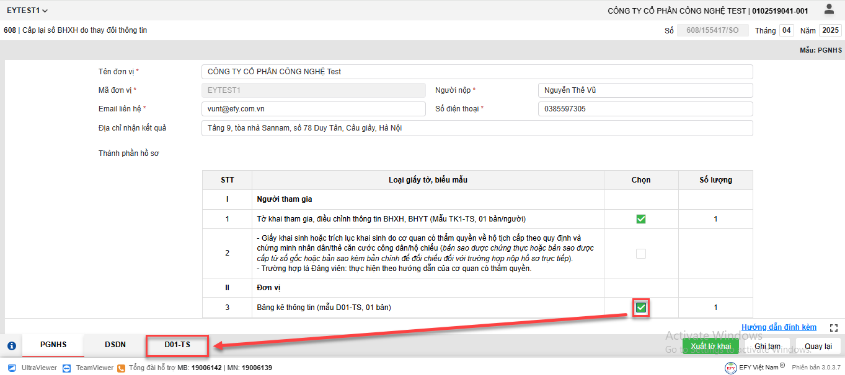Click the EFY Việt Nam logo
This screenshot has width=845, height=375.
pos(731,368)
